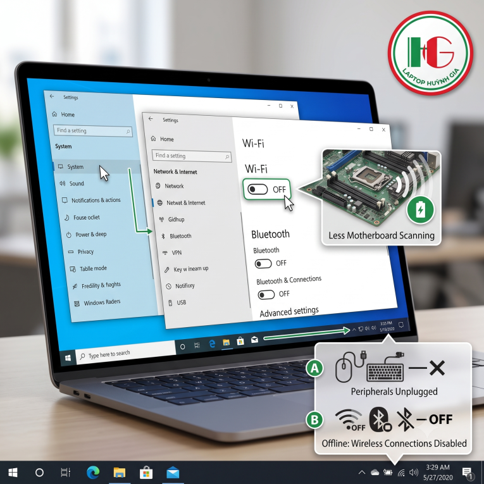Open Task View in laptop screen taskbar
484x484 pixels.
[197, 345]
